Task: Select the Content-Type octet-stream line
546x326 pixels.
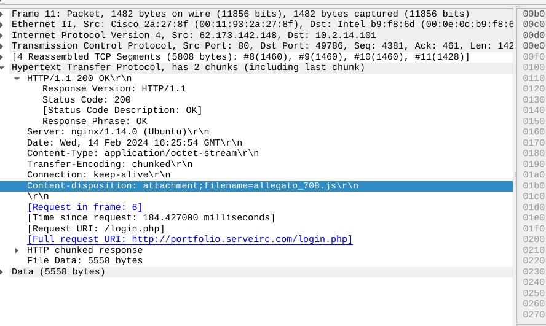Action: [143, 153]
